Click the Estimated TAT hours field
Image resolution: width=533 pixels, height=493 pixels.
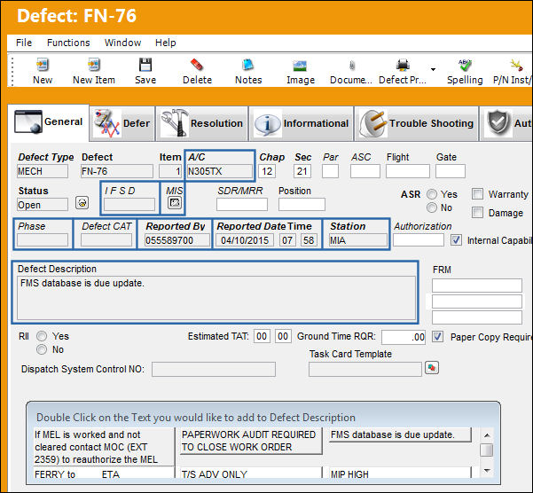click(x=262, y=336)
